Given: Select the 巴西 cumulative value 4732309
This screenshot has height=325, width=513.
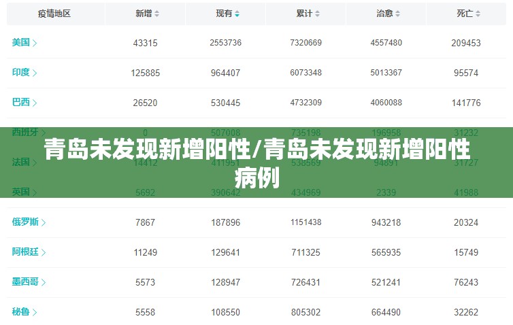Looking at the screenshot, I should click(306, 103).
